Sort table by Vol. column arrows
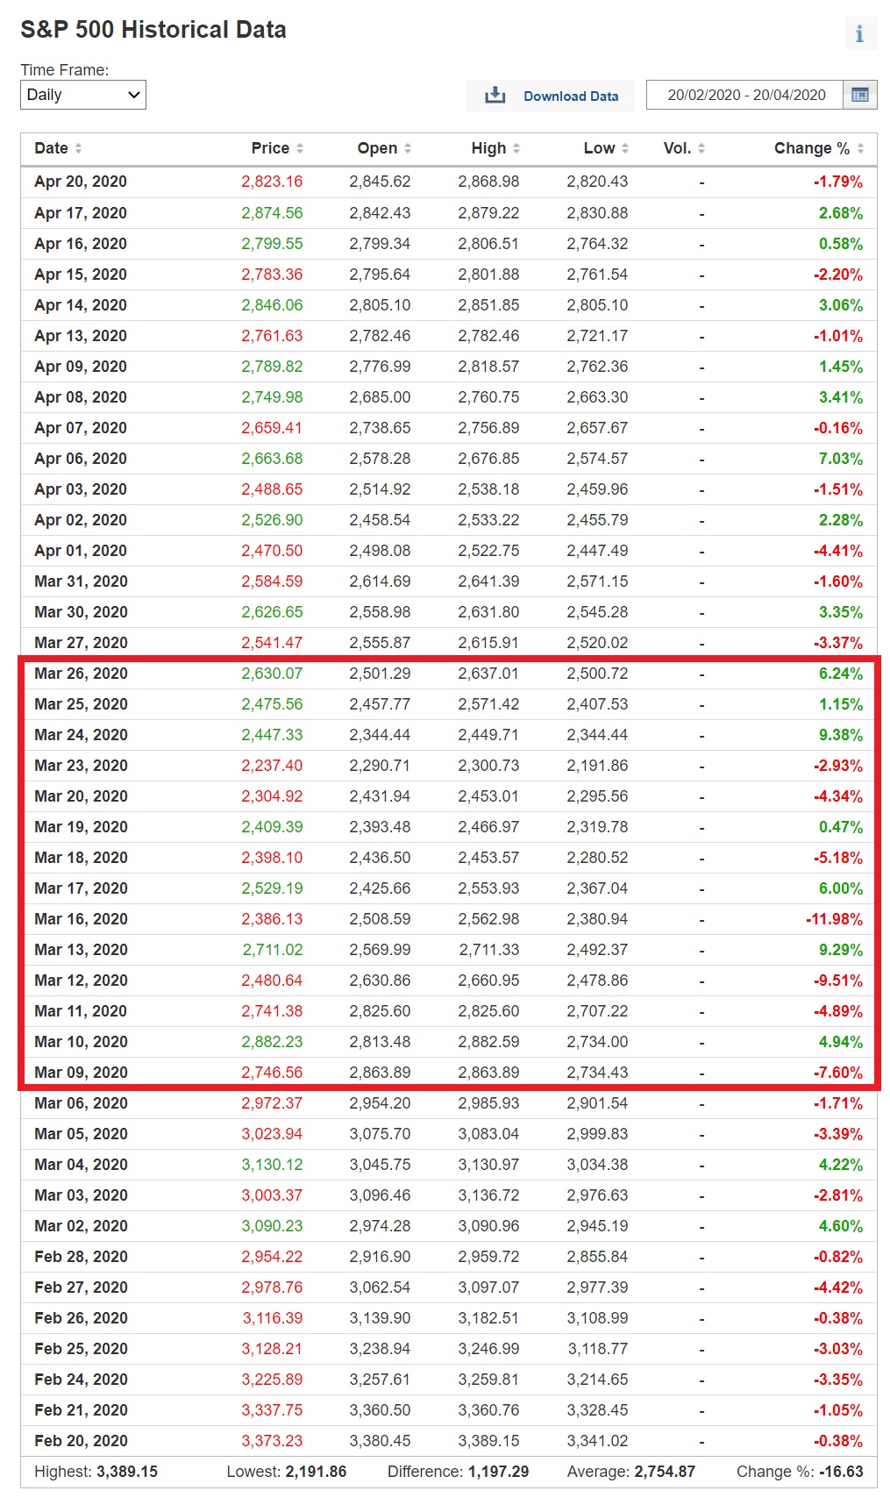 [701, 148]
